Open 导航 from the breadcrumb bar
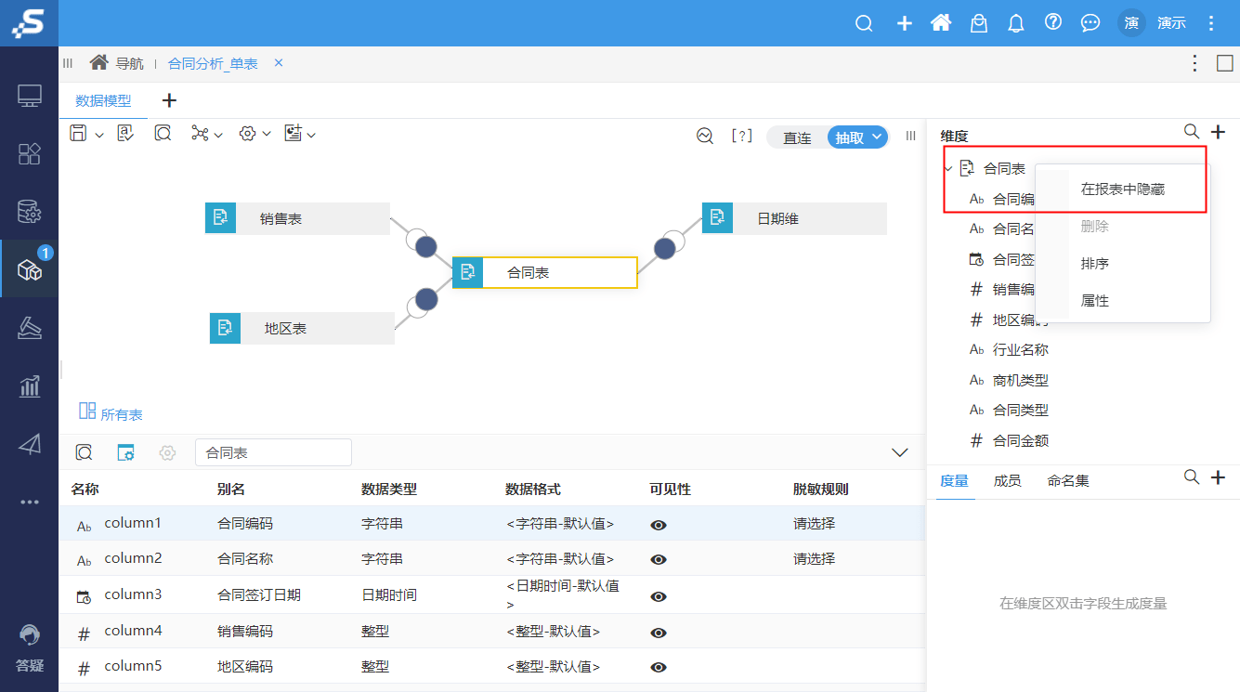 pos(129,63)
